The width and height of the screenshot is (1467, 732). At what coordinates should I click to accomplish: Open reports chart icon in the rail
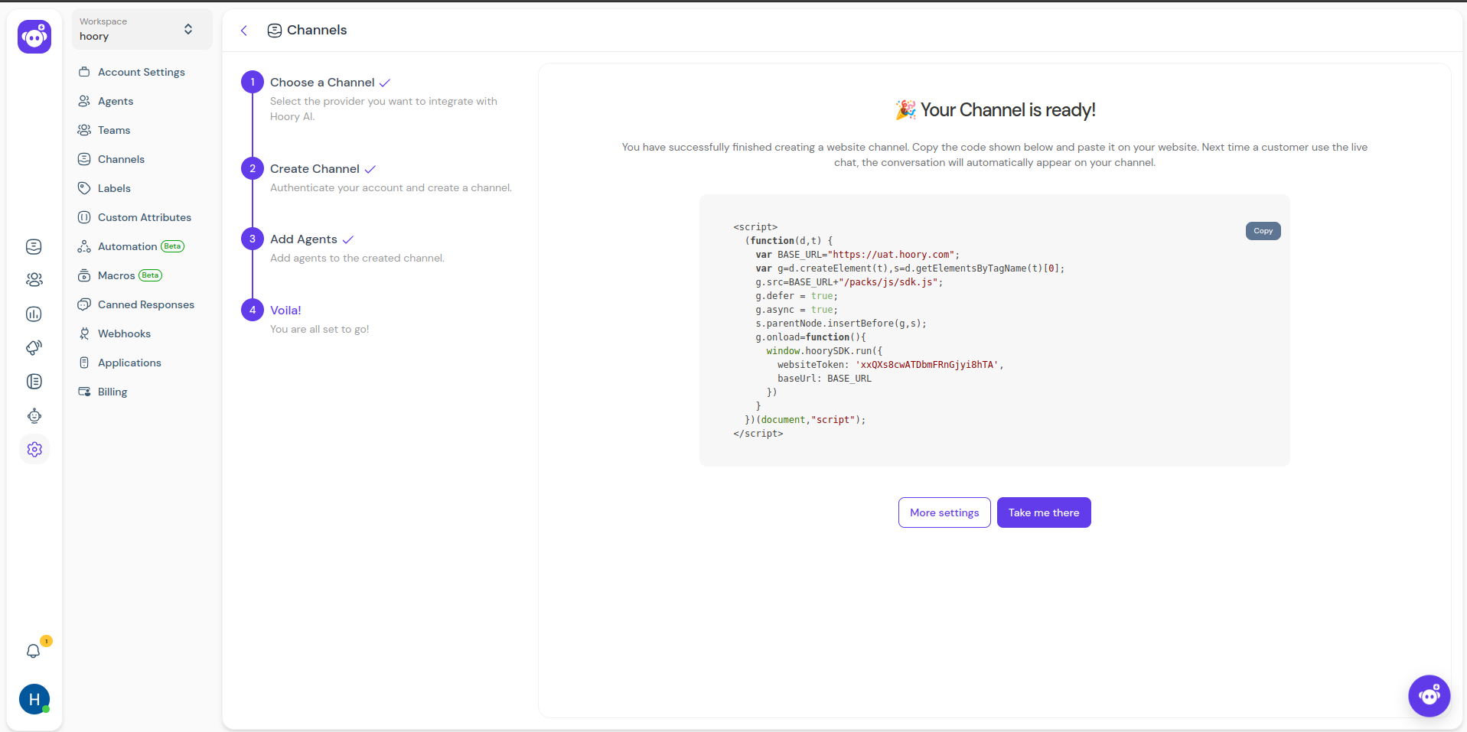pos(34,314)
